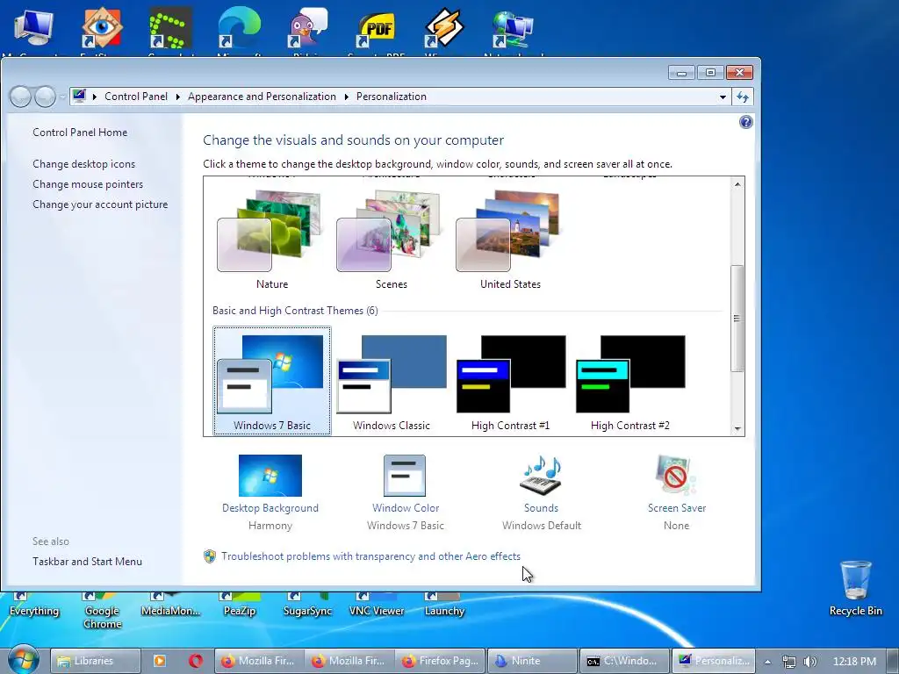Click the network tray icon
Screen dimensions: 899x674
pyautogui.click(x=789, y=662)
